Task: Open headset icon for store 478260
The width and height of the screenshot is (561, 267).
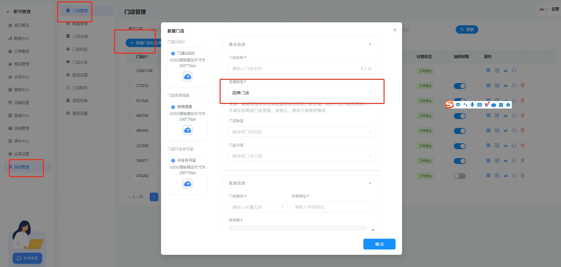Action: (x=514, y=176)
